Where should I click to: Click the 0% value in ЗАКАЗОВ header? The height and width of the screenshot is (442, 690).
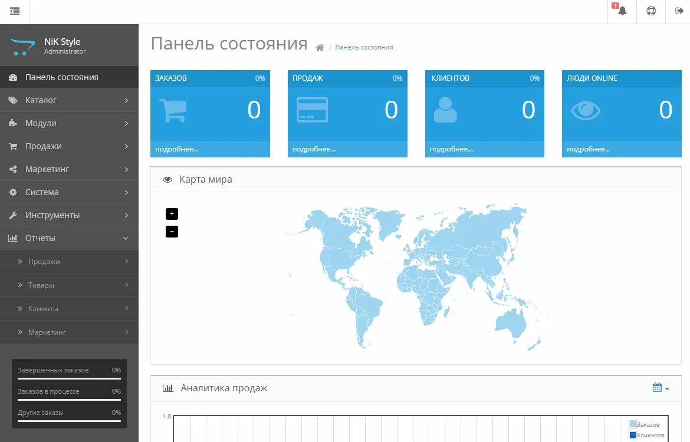tap(260, 78)
